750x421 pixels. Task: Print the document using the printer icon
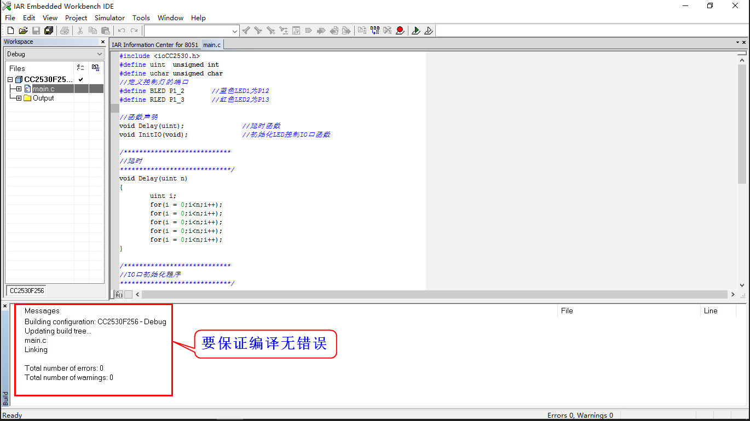[x=65, y=31]
